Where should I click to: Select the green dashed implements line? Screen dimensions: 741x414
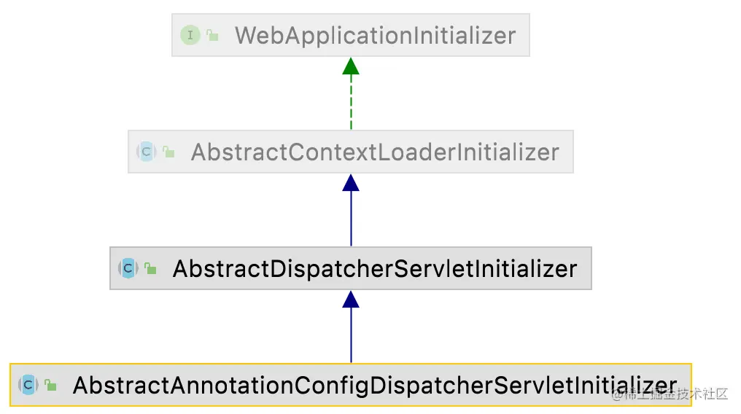[351, 102]
